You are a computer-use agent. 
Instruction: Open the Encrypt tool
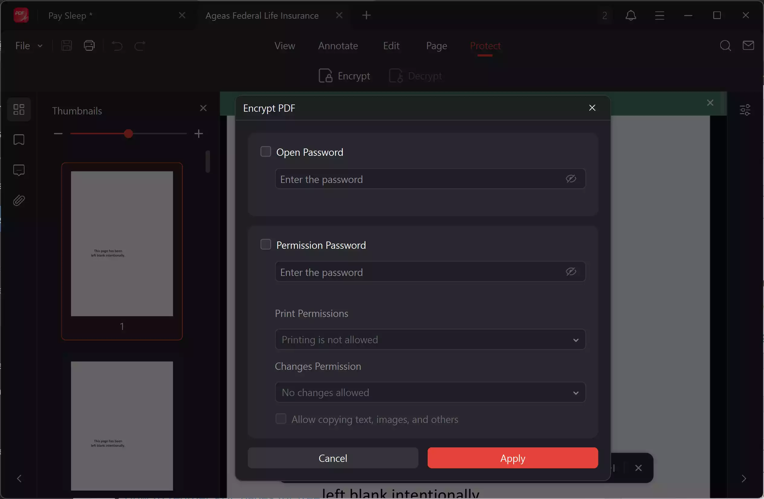click(x=345, y=76)
